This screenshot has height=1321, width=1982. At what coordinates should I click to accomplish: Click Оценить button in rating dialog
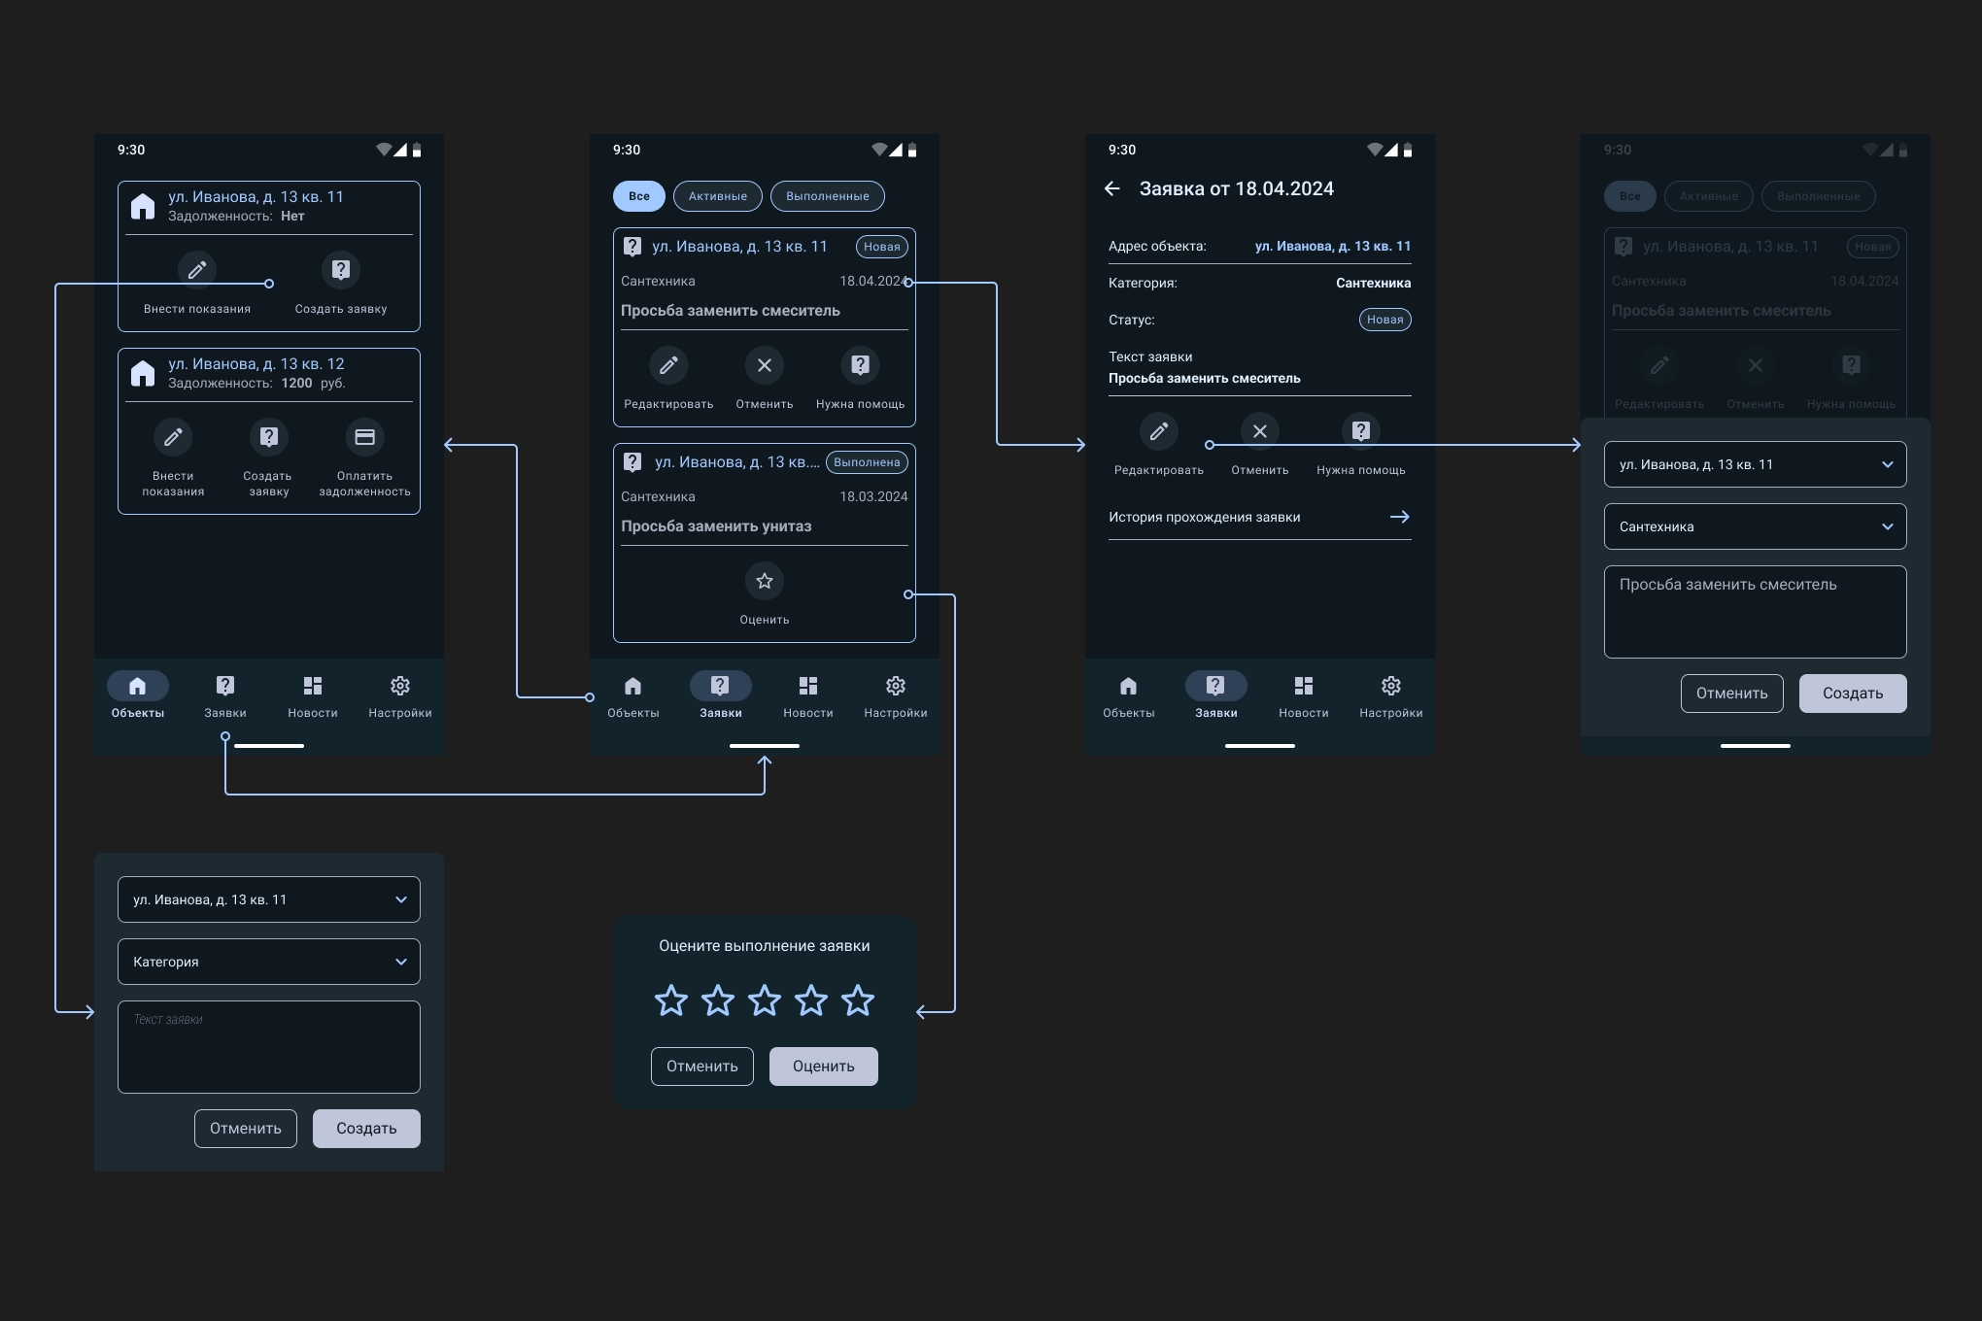pyautogui.click(x=824, y=1067)
